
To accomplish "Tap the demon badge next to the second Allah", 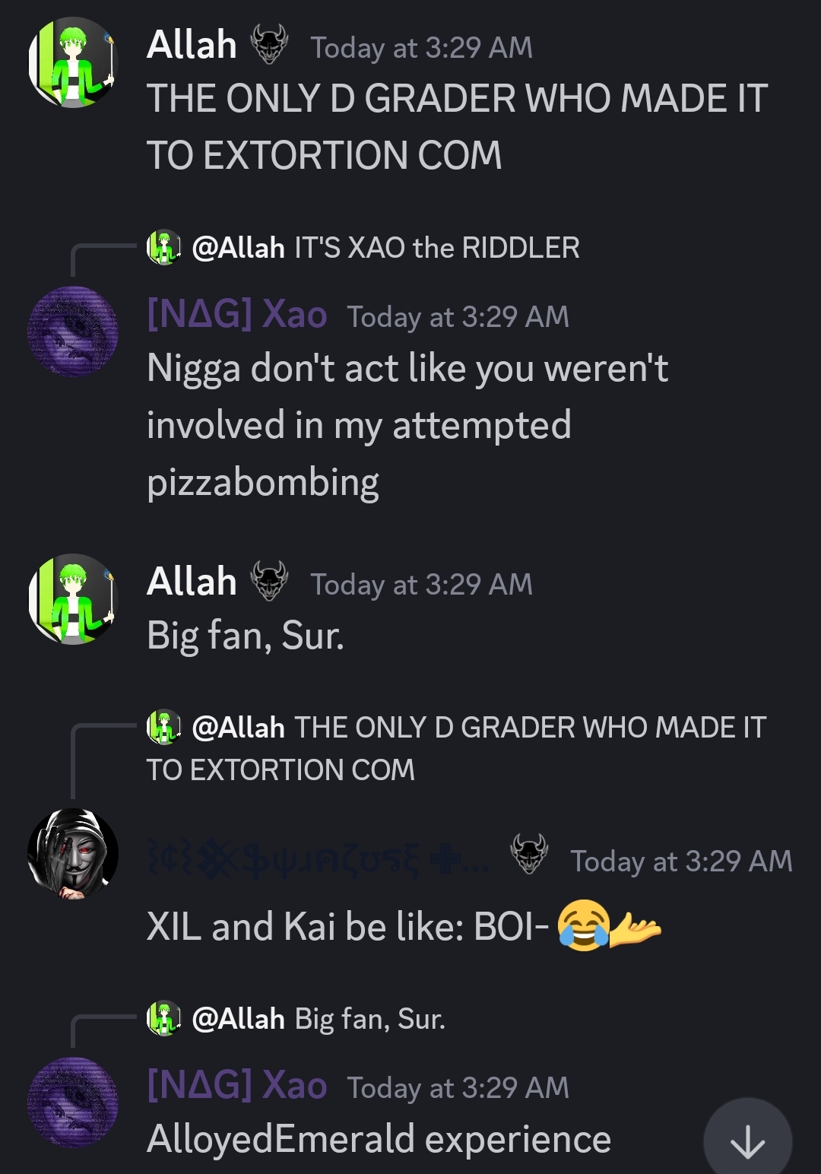I will coord(270,581).
